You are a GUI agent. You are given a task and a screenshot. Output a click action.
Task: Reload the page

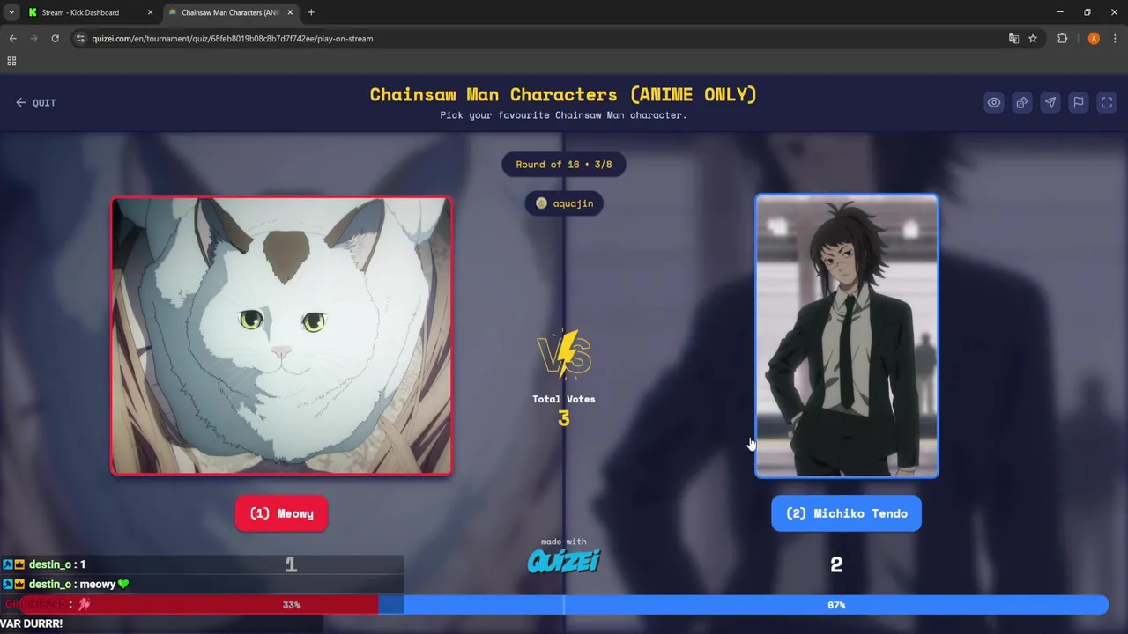tap(55, 39)
